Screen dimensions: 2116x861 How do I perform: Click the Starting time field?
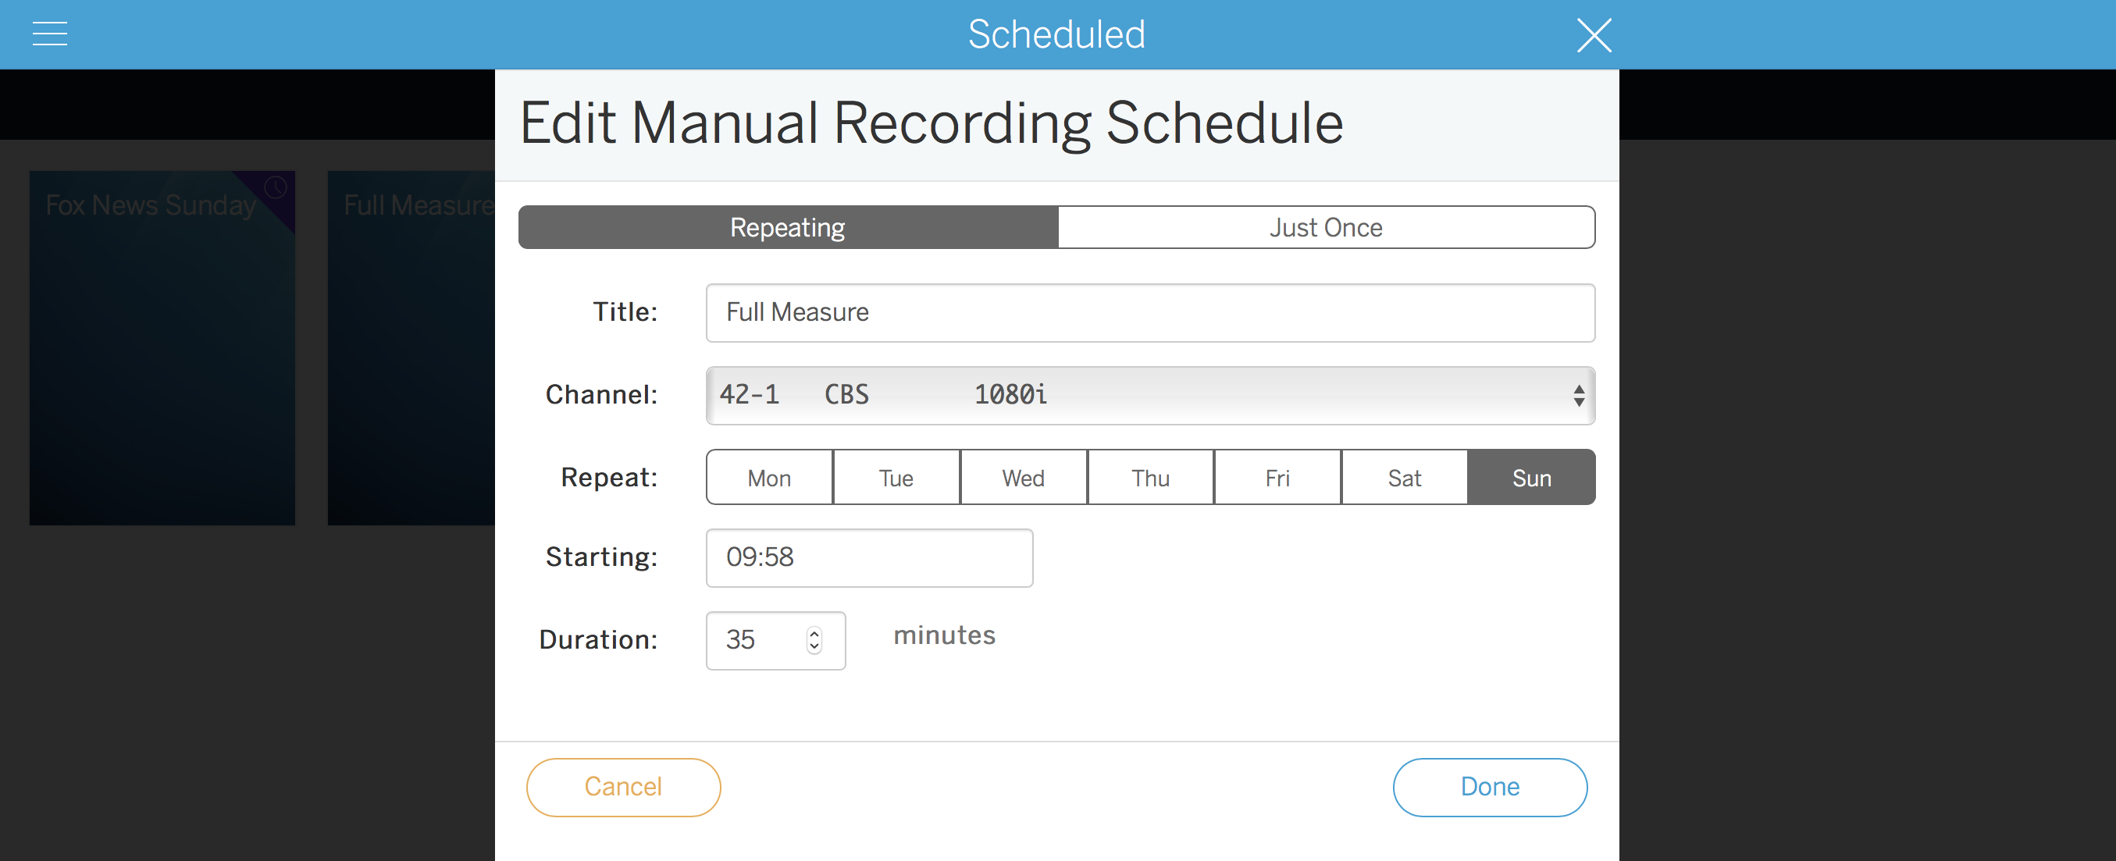[x=868, y=558]
